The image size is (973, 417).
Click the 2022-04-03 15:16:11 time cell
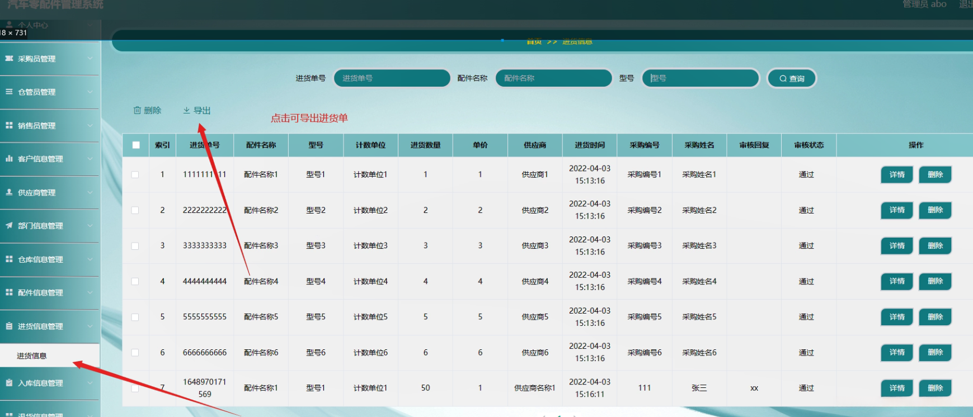(x=590, y=388)
